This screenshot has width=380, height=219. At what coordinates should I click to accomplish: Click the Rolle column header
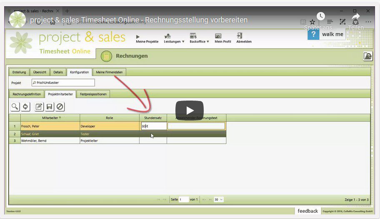[x=110, y=118]
